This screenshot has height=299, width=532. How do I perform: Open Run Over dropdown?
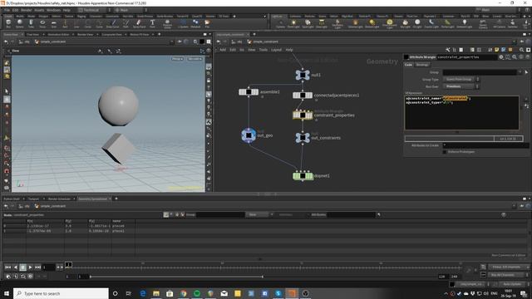point(461,86)
